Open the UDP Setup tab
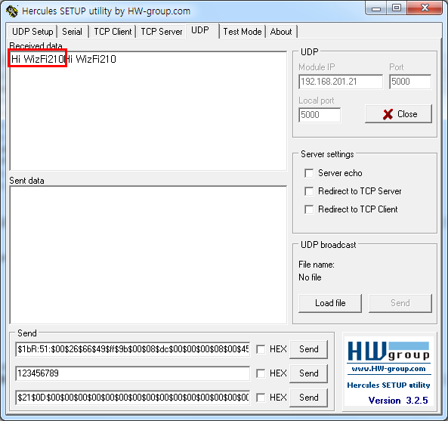Image resolution: width=448 pixels, height=421 pixels. (x=32, y=32)
